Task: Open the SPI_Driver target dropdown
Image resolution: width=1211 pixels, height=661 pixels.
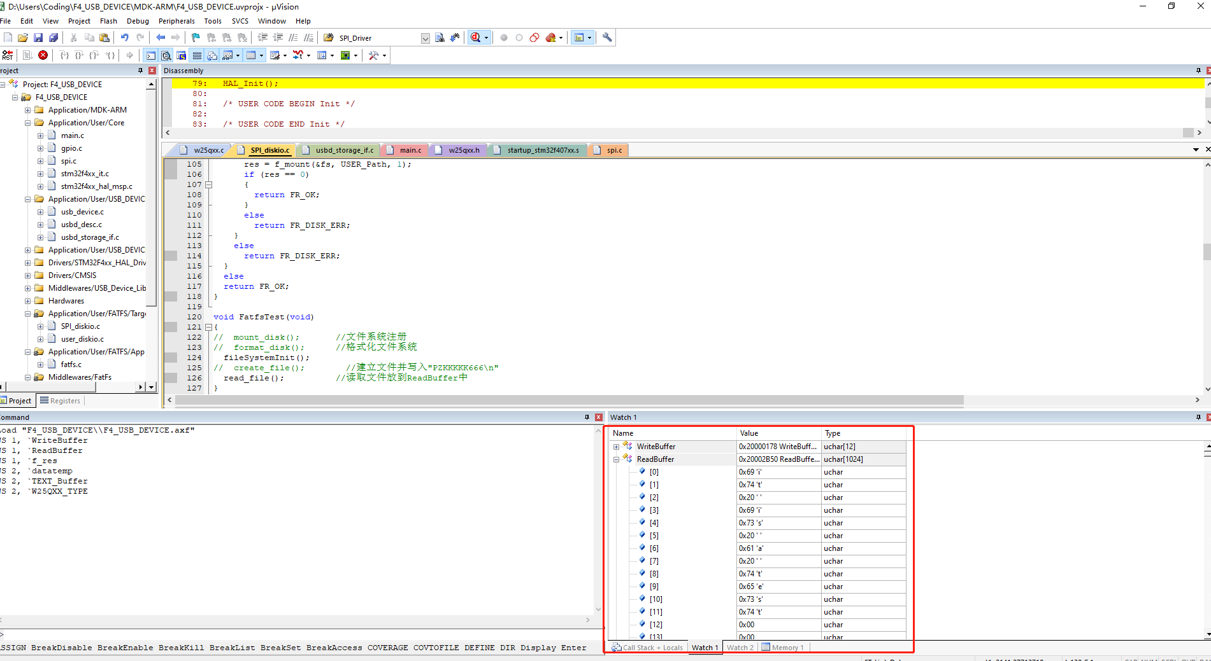Action: point(425,38)
